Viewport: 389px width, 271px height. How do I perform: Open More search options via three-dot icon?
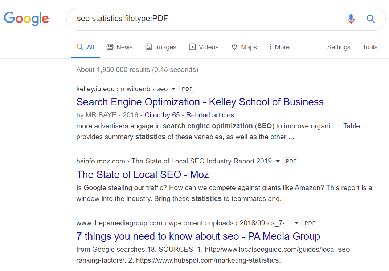tap(270, 47)
